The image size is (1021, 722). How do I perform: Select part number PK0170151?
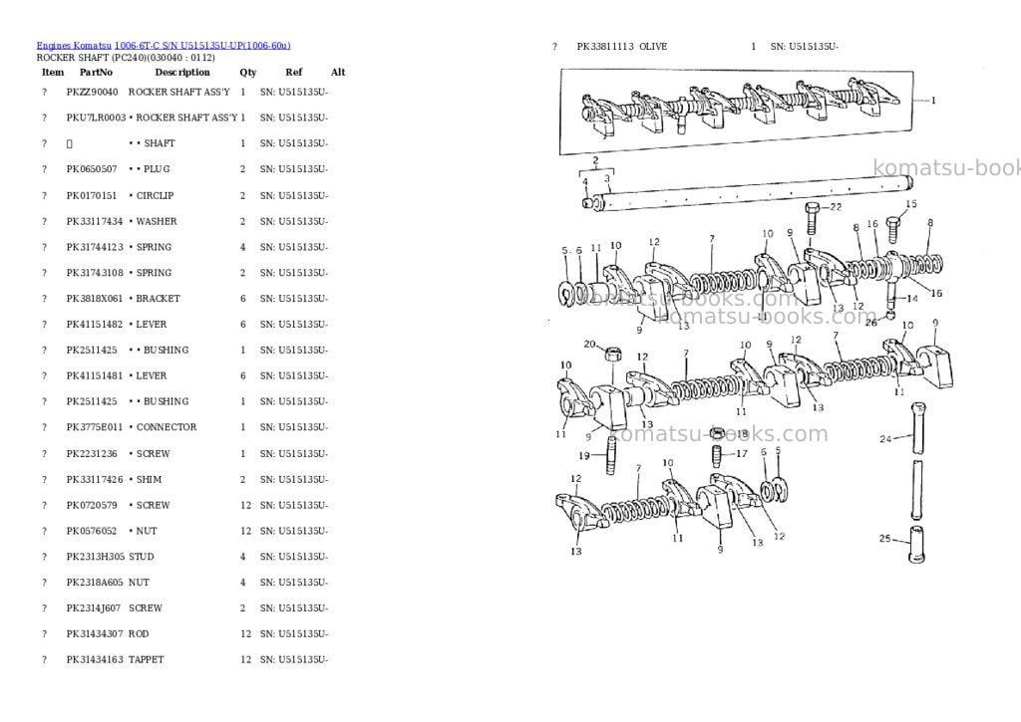[91, 196]
